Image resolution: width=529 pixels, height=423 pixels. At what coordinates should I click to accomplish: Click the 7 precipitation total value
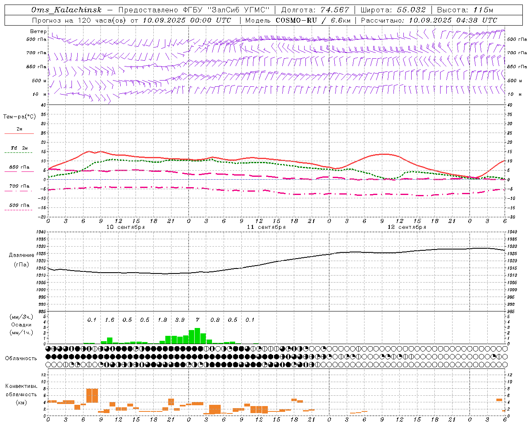tap(198, 320)
